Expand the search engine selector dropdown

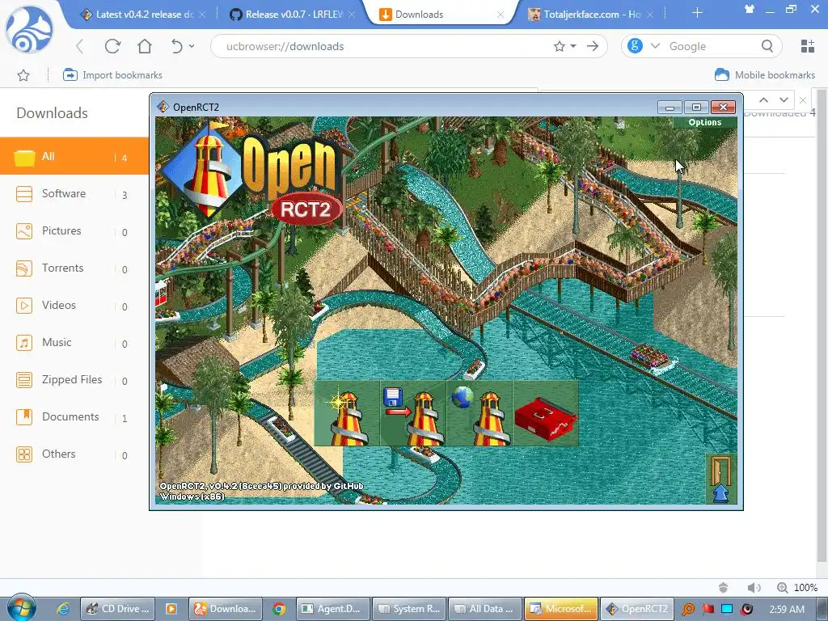[x=655, y=46]
